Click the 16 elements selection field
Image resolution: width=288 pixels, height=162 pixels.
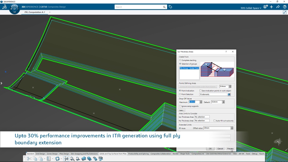pos(213,94)
